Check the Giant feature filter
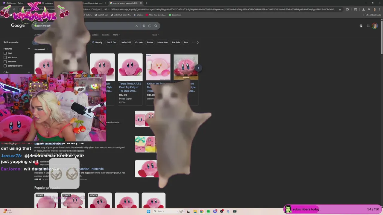Image resolution: width=383 pixels, height=215 pixels. point(5,53)
